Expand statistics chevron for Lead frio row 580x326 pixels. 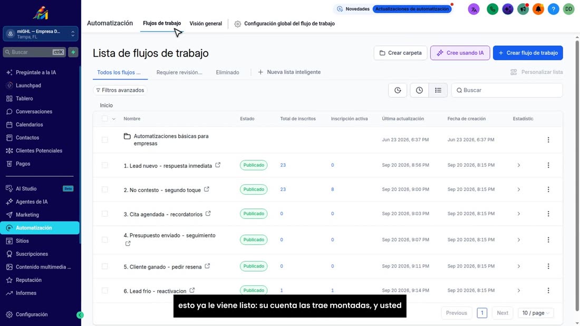coord(519,291)
